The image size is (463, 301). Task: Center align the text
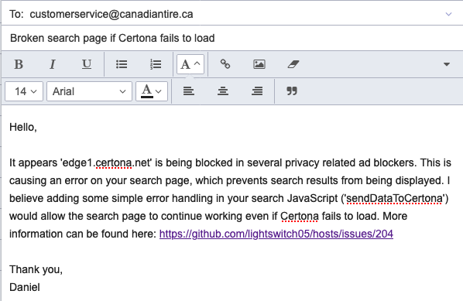[x=223, y=91]
